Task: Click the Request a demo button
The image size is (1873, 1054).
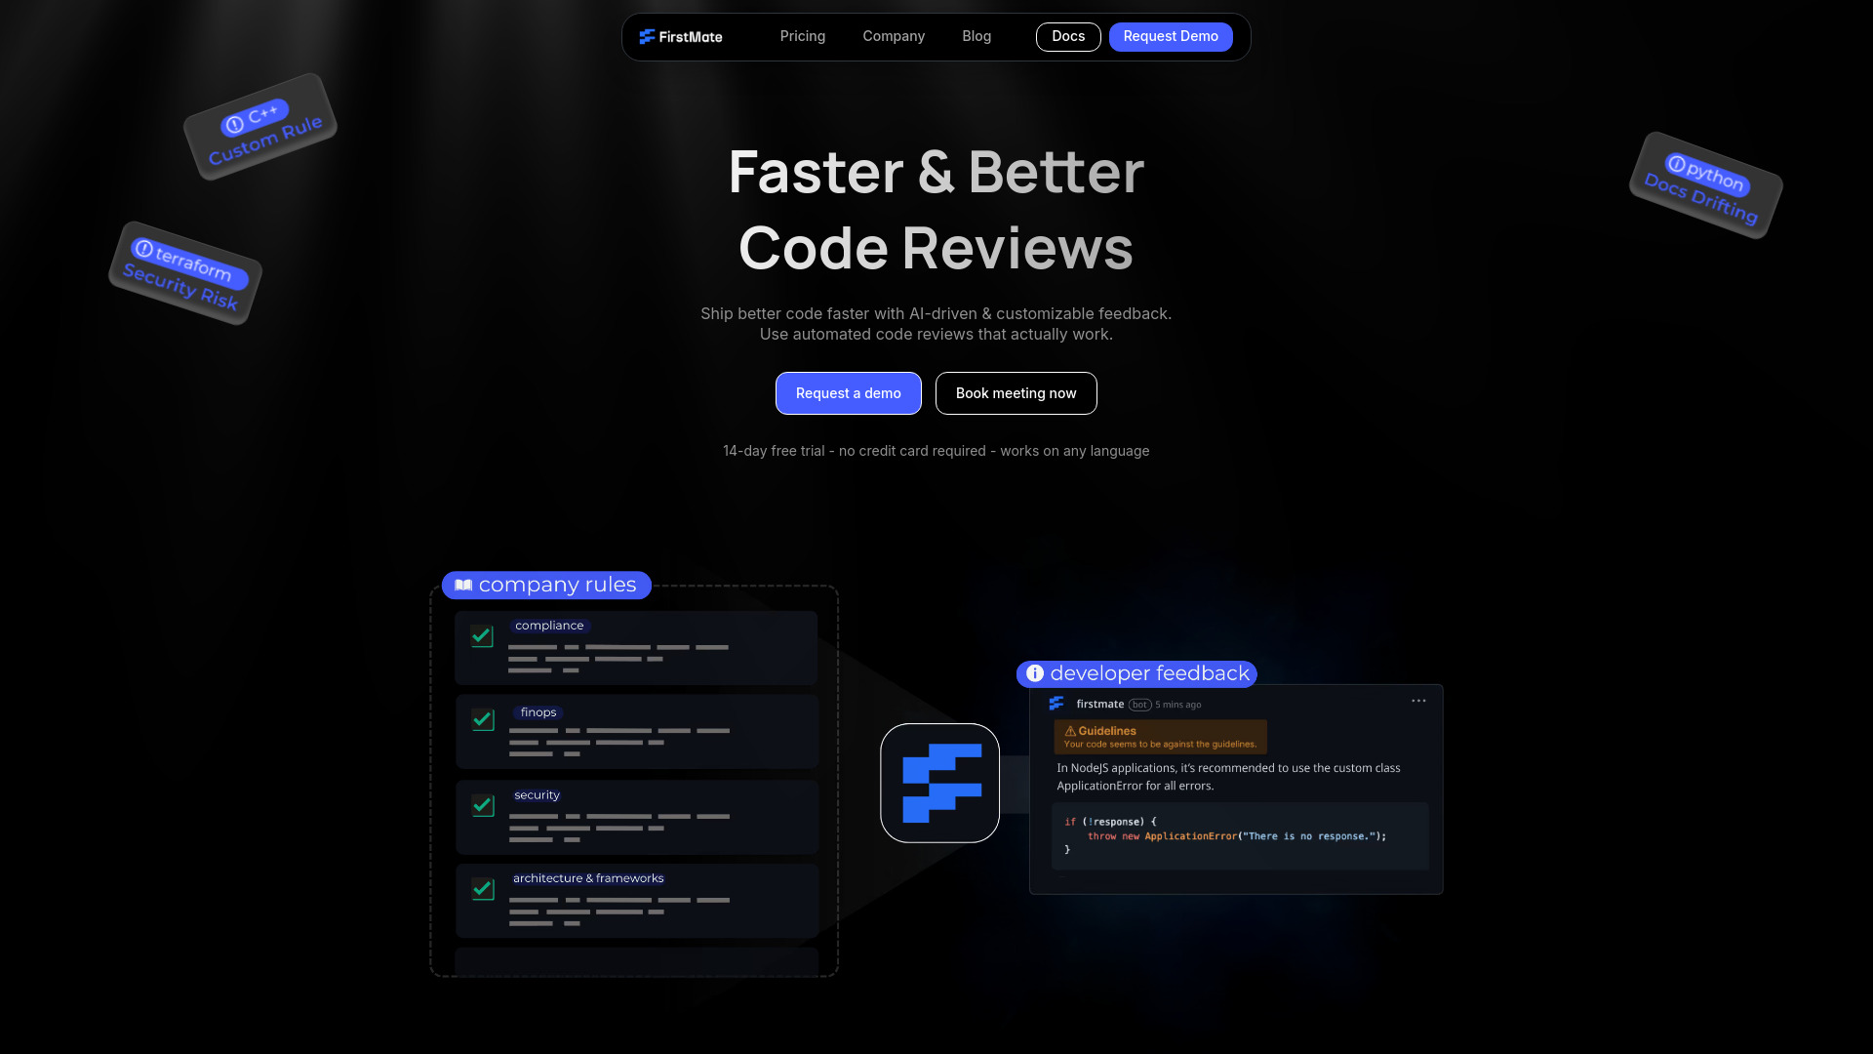Action: tap(848, 392)
